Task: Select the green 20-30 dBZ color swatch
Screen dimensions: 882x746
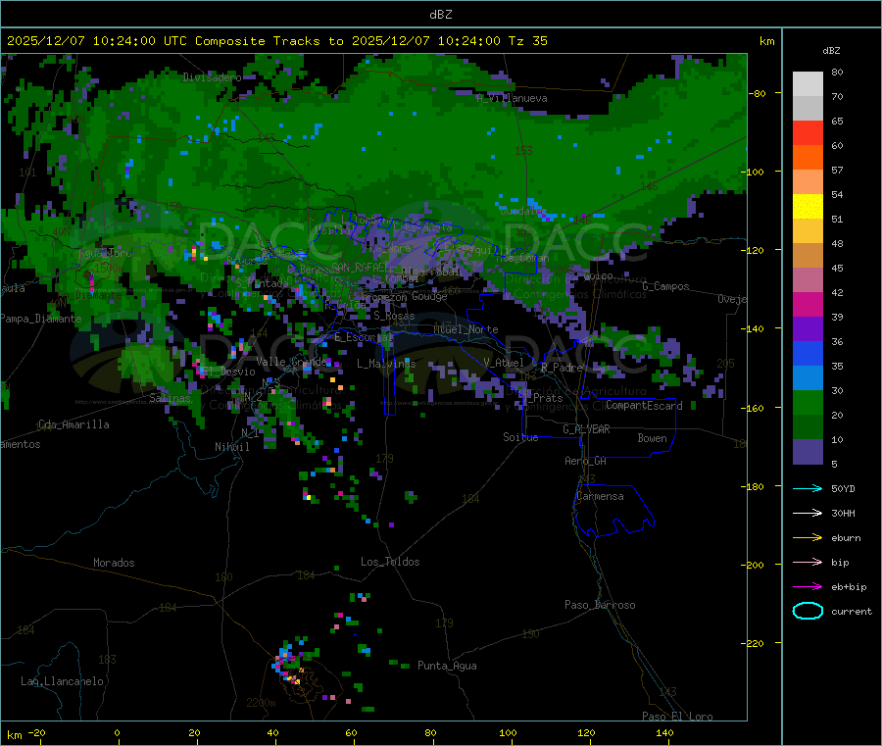Action: [808, 402]
